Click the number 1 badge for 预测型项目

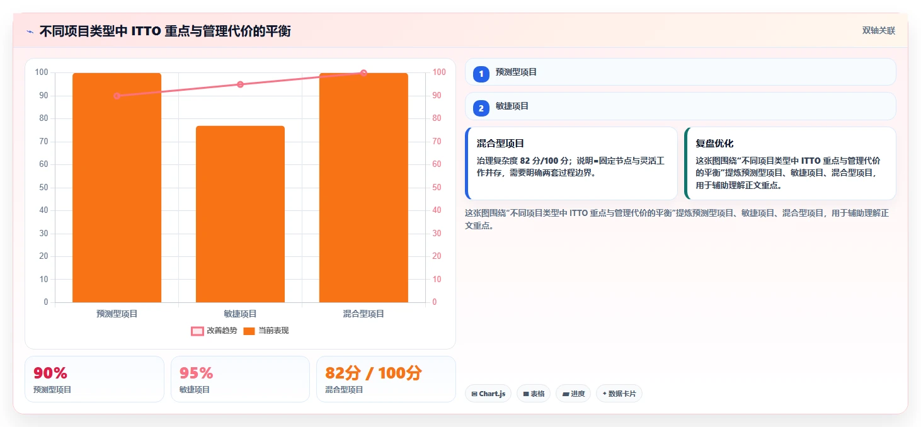(481, 74)
